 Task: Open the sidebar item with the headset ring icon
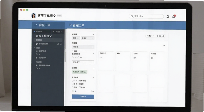pyautogui.click(x=38, y=68)
